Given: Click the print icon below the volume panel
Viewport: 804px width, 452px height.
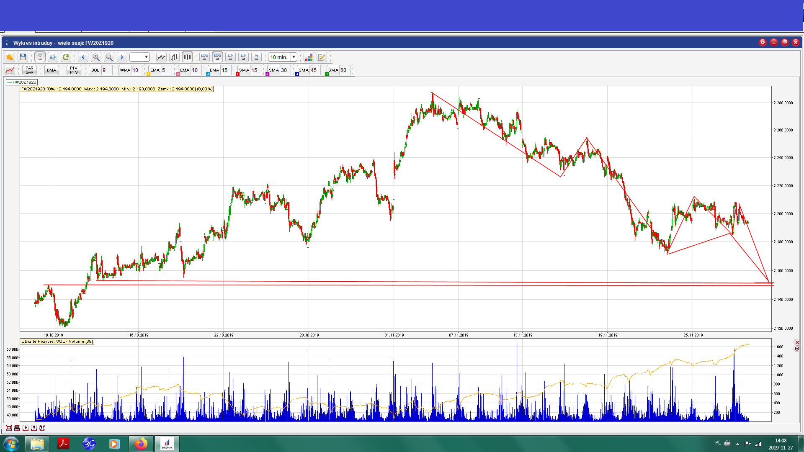Looking at the screenshot, I should point(17,428).
